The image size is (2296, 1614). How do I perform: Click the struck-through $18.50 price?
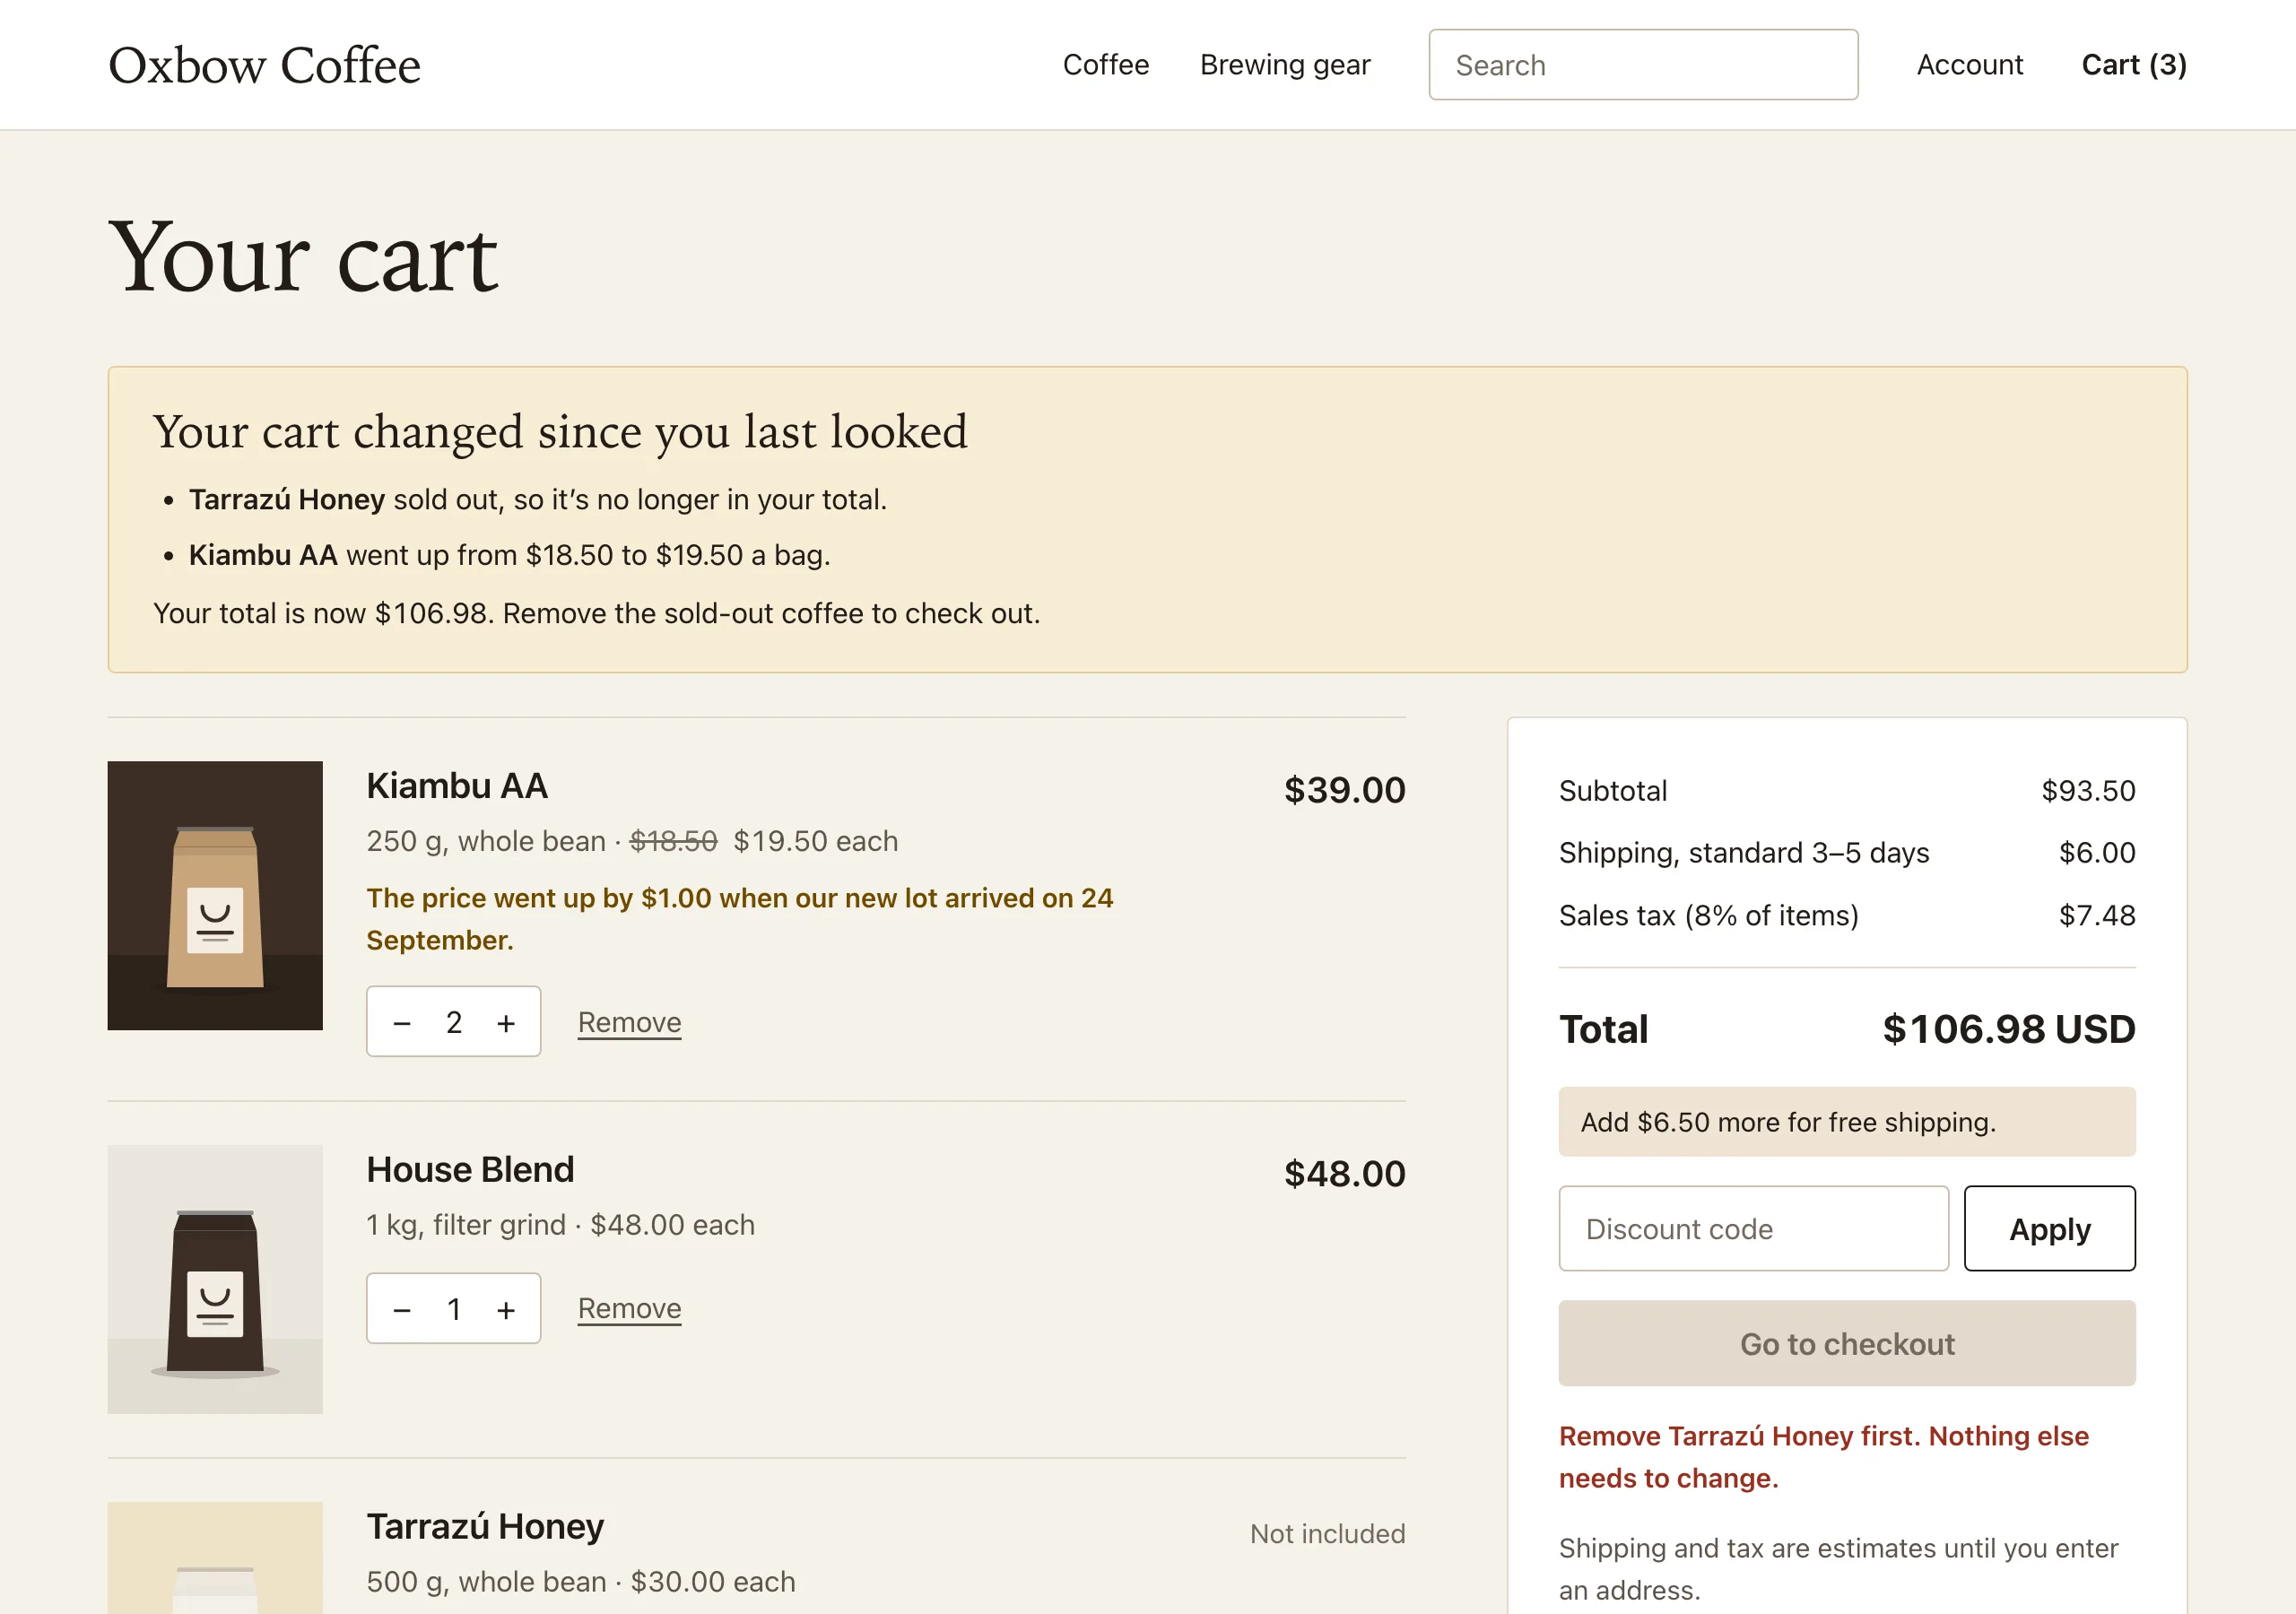pyautogui.click(x=673, y=841)
